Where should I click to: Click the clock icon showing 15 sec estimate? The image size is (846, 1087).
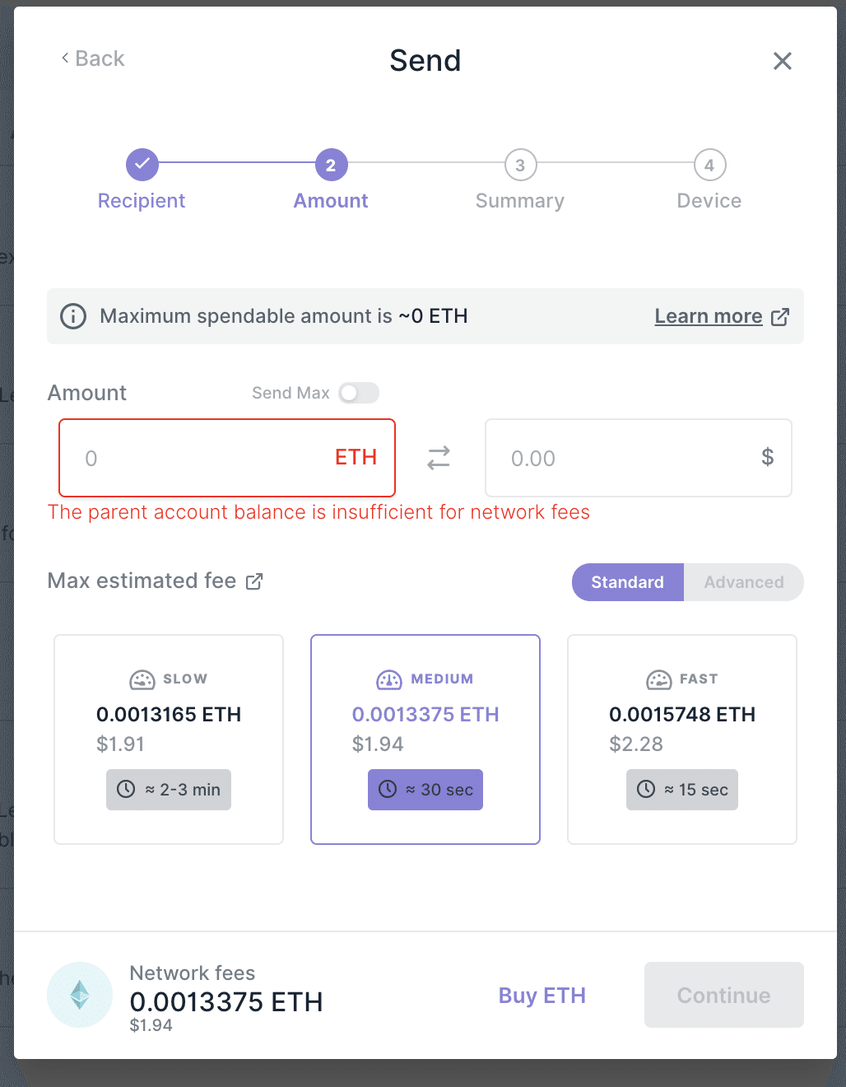coord(646,789)
